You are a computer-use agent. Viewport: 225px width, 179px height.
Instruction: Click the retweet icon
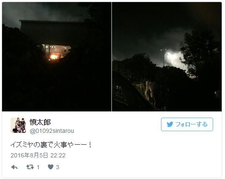30,167
